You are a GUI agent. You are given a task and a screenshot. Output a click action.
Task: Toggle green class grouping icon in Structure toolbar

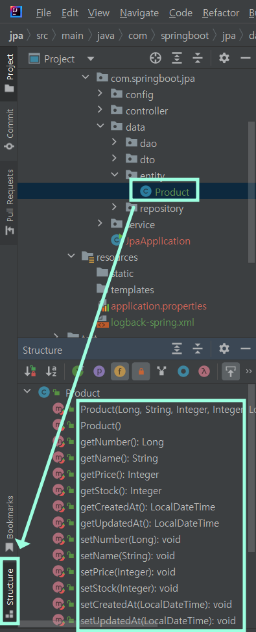pos(78,372)
